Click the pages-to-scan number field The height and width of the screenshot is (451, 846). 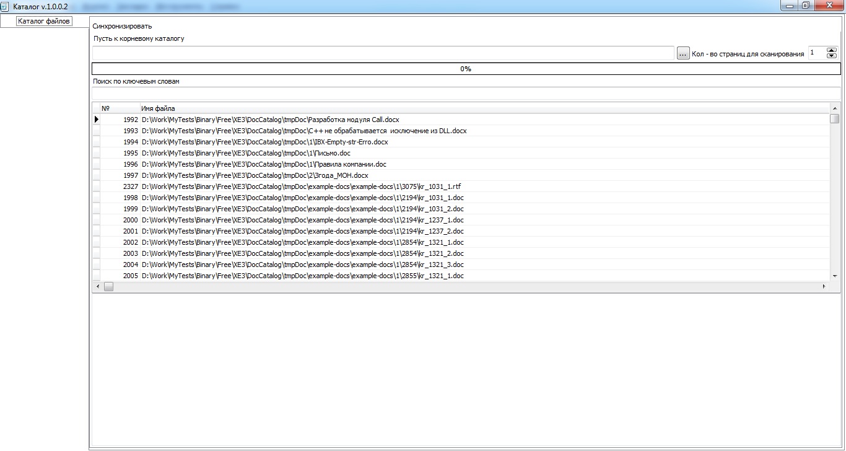(x=817, y=53)
